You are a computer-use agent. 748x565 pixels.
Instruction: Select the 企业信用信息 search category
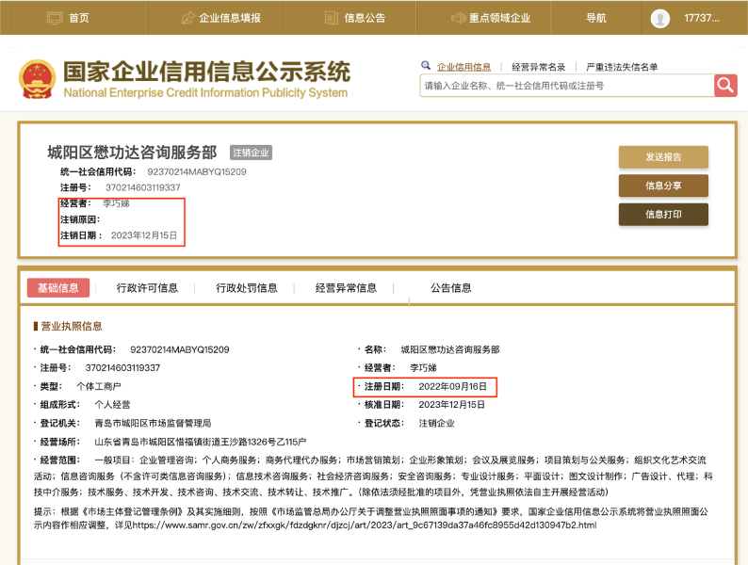[463, 67]
